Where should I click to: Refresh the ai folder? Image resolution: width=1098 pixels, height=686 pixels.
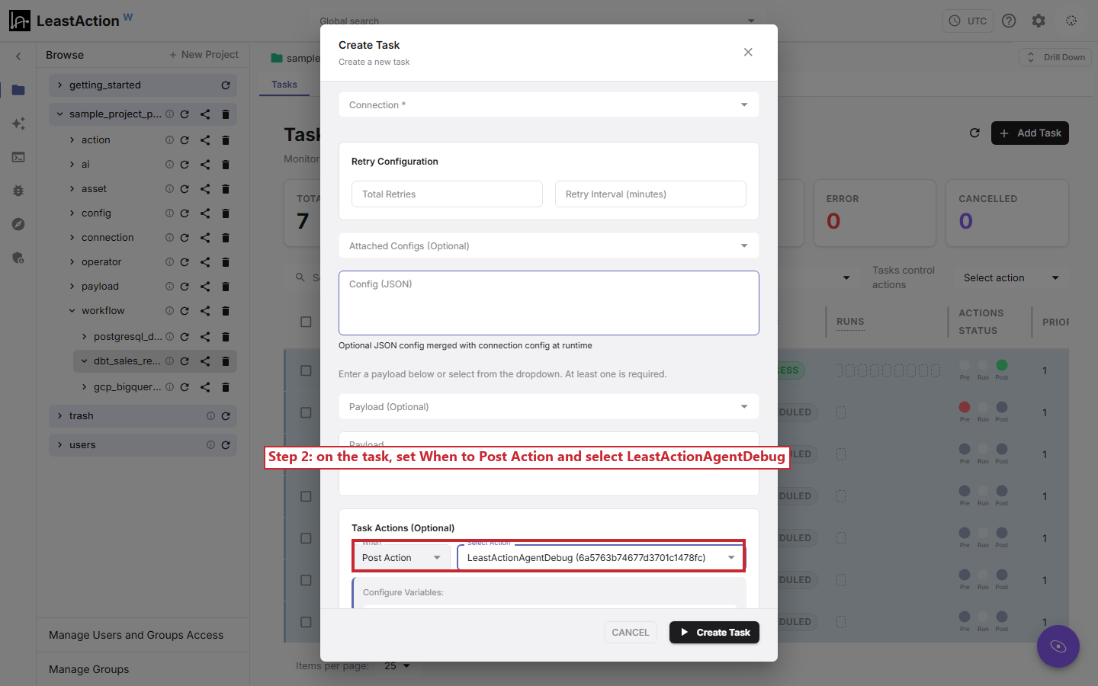click(185, 165)
